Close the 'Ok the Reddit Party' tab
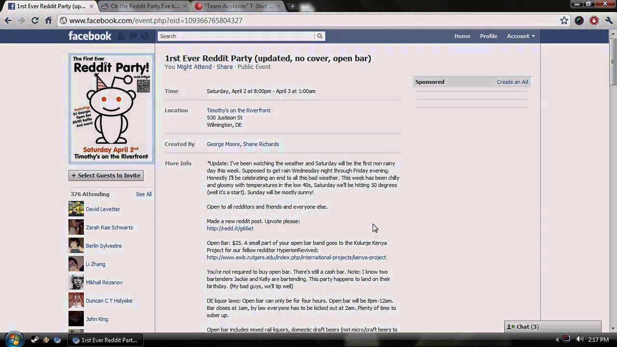617x347 pixels. click(x=185, y=6)
